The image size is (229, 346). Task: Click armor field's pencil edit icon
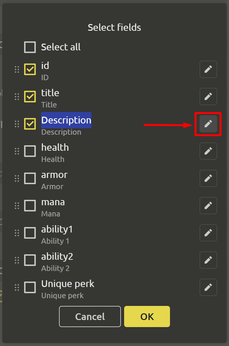[x=208, y=178]
